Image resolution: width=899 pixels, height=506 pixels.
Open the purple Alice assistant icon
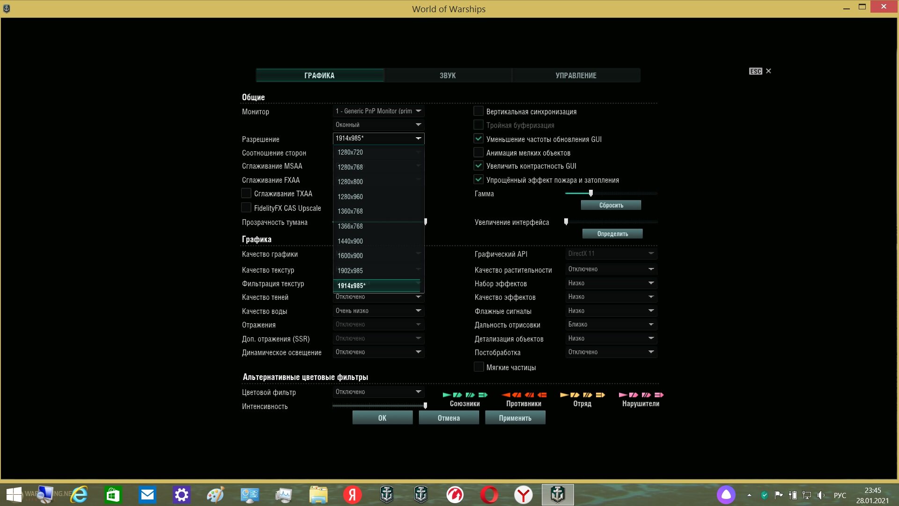[x=726, y=495]
